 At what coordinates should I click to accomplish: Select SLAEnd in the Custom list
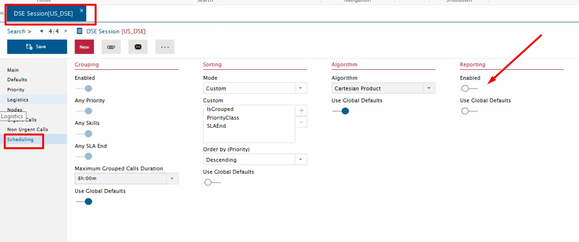[x=216, y=126]
